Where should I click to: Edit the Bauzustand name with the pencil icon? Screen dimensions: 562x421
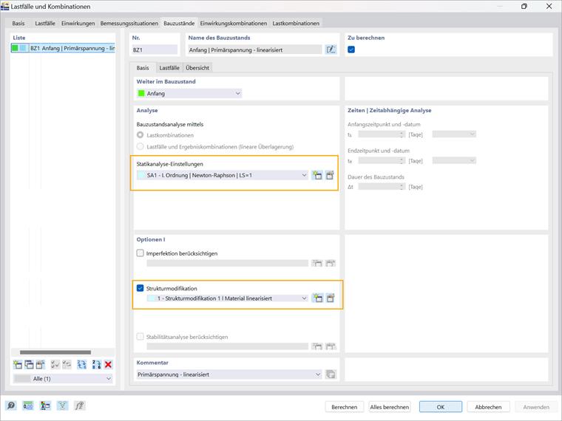click(331, 49)
